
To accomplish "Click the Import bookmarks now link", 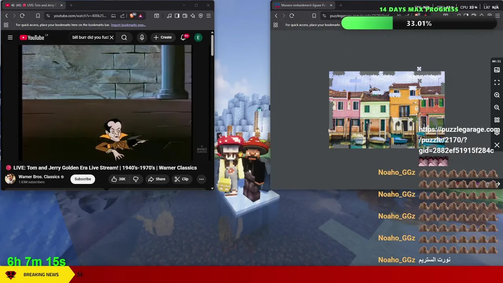I will 128,25.
